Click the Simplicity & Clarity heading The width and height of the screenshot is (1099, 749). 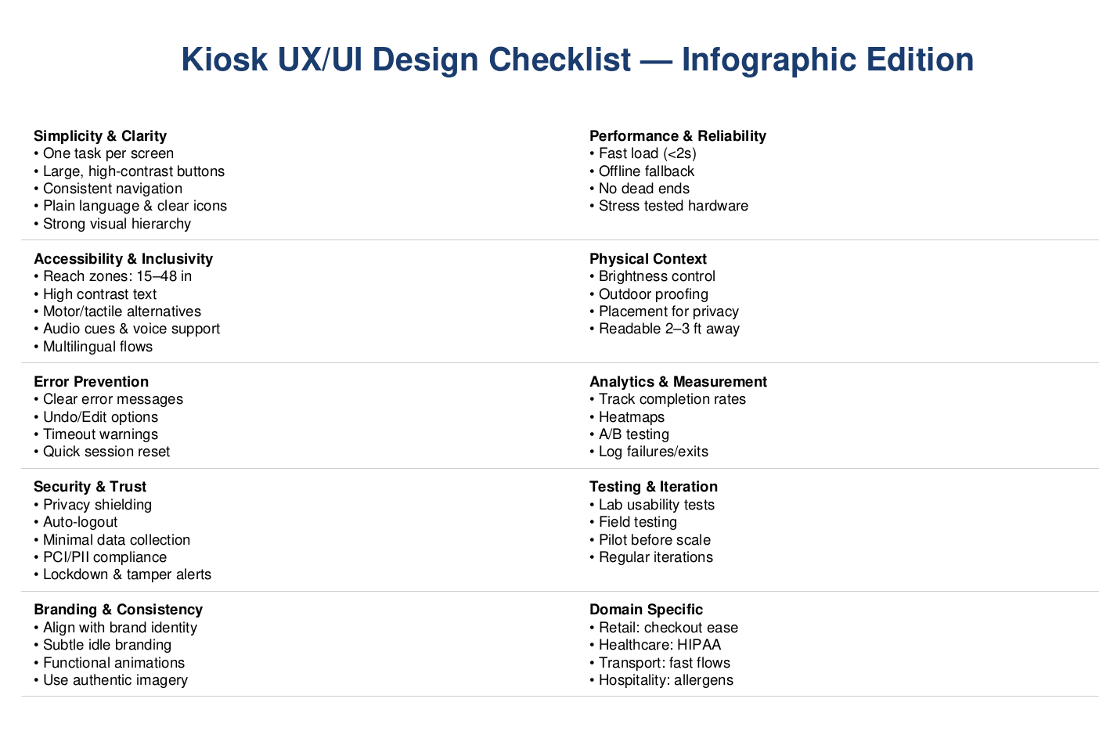pos(100,136)
